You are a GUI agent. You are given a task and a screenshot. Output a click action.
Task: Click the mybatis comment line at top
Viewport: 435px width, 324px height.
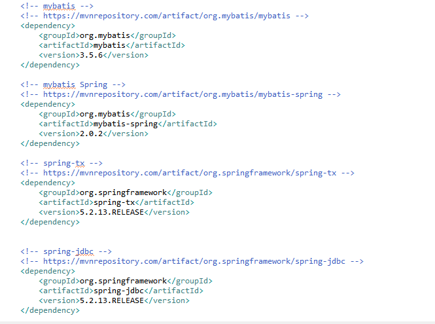click(57, 6)
